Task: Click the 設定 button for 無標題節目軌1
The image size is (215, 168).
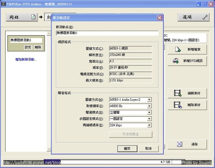Action: point(28,47)
